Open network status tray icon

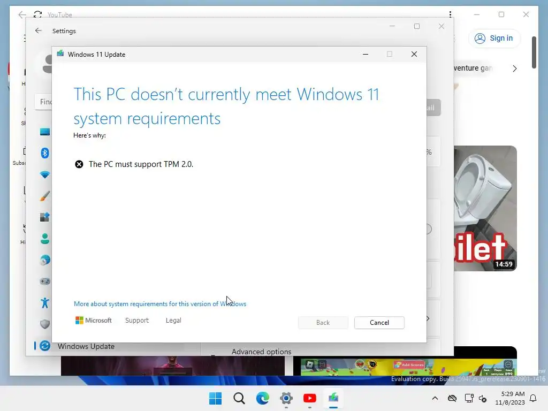pyautogui.click(x=469, y=398)
